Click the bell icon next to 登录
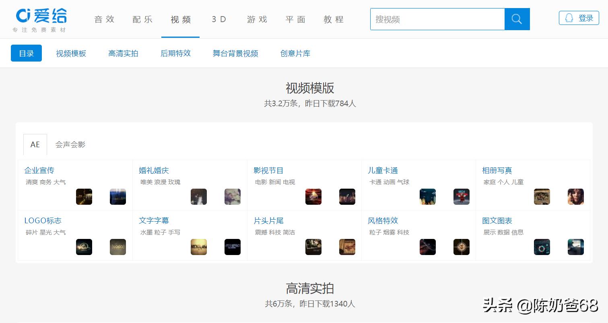Screen dimensions: 608x323 (569, 18)
